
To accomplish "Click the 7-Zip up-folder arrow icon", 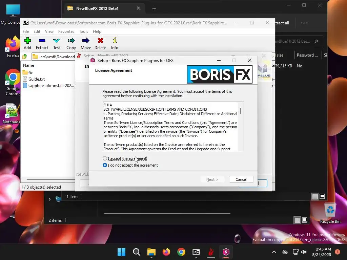I will (x=25, y=57).
